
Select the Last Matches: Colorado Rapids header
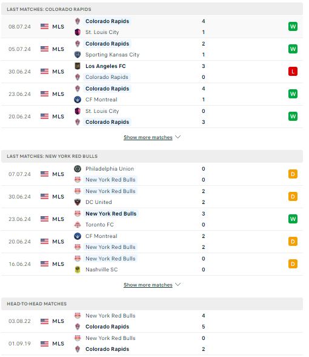152,9
